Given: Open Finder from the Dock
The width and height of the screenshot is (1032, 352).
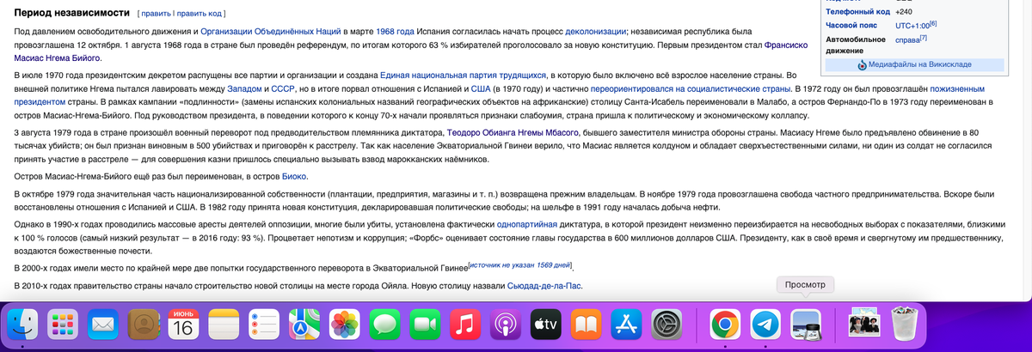Looking at the screenshot, I should pos(21,325).
